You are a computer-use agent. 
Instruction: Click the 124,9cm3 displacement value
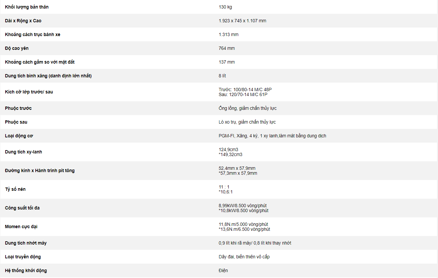coord(228,149)
